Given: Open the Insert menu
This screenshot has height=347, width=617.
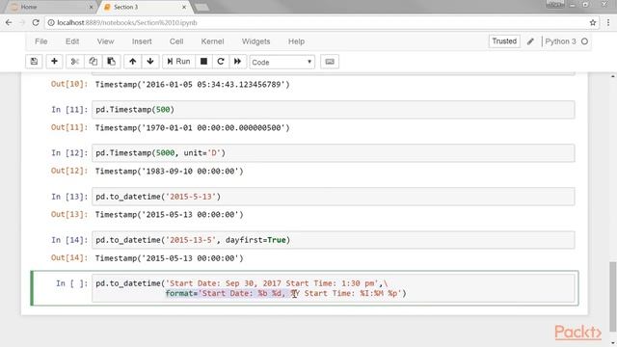Looking at the screenshot, I should (142, 41).
